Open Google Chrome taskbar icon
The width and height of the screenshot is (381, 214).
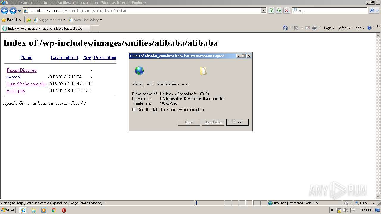(54, 210)
